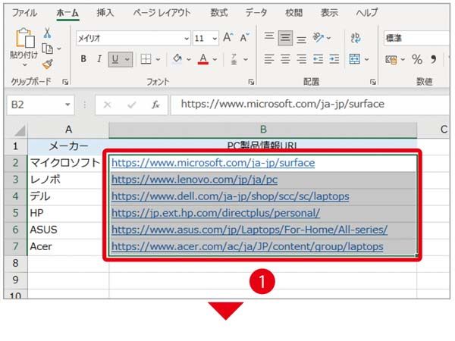Screen dimensions: 455x341
Task: Open the Name Box dropdown
Action: [67, 105]
